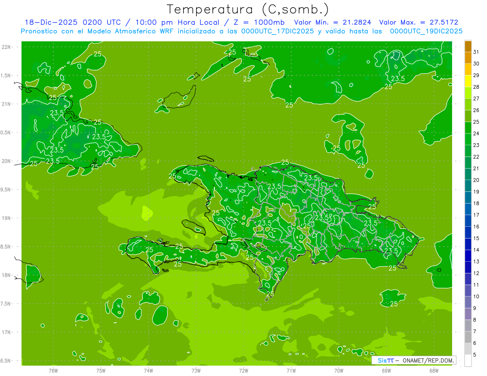Click the 'Sisπ - ONAMET/REP.DOM.' credit label
This screenshot has width=487, height=376.
[414, 360]
